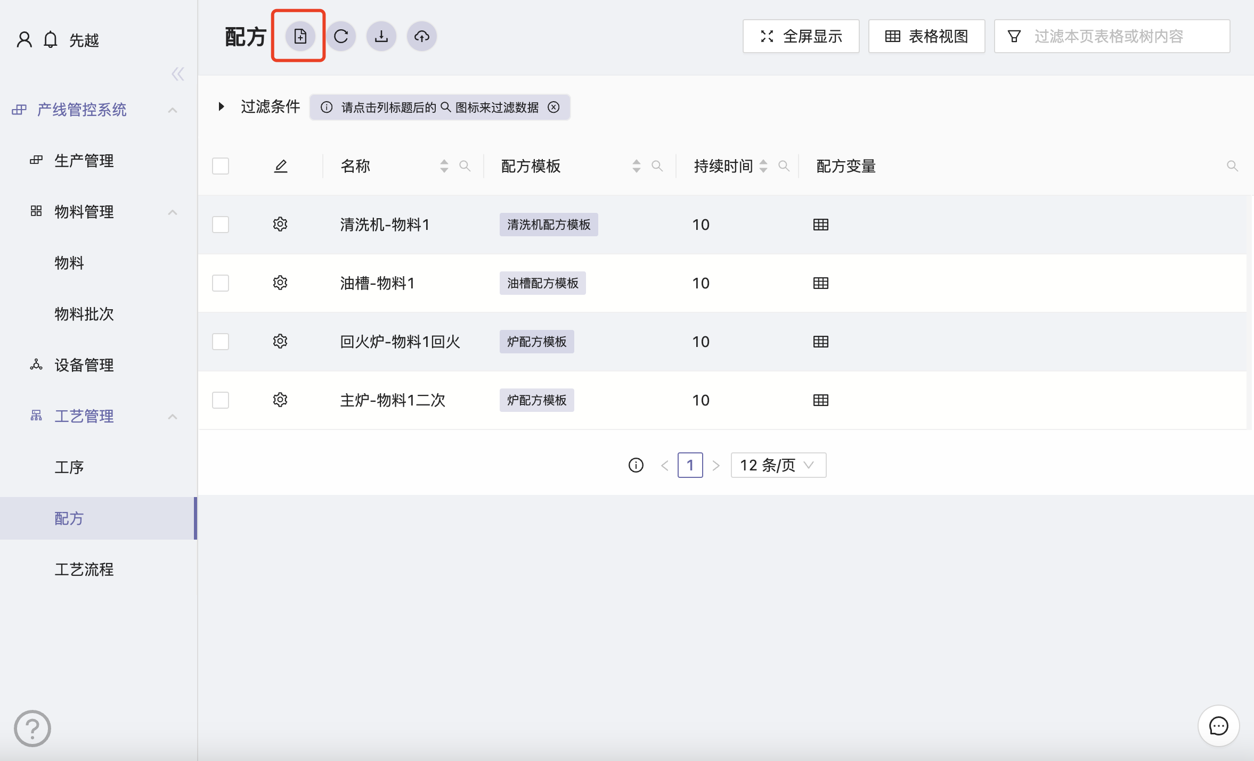Open recipe variables table icon for 油槽-物料1
The image size is (1254, 761).
click(820, 283)
